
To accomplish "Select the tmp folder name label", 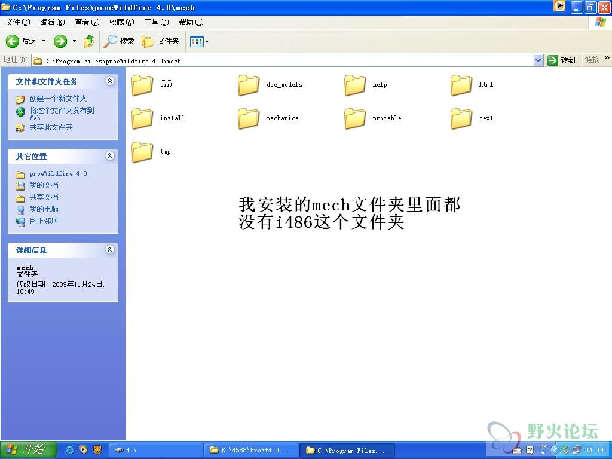I will pos(166,151).
